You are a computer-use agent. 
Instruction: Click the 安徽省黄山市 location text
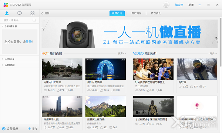coord(94,123)
